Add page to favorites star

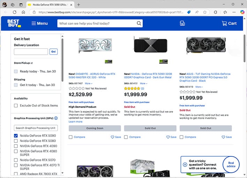pos(205,12)
